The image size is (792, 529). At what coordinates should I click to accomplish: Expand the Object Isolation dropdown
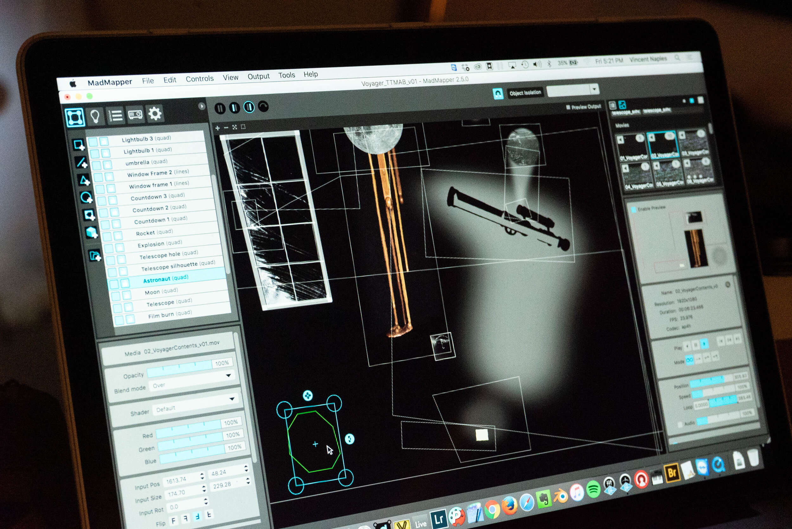[594, 89]
